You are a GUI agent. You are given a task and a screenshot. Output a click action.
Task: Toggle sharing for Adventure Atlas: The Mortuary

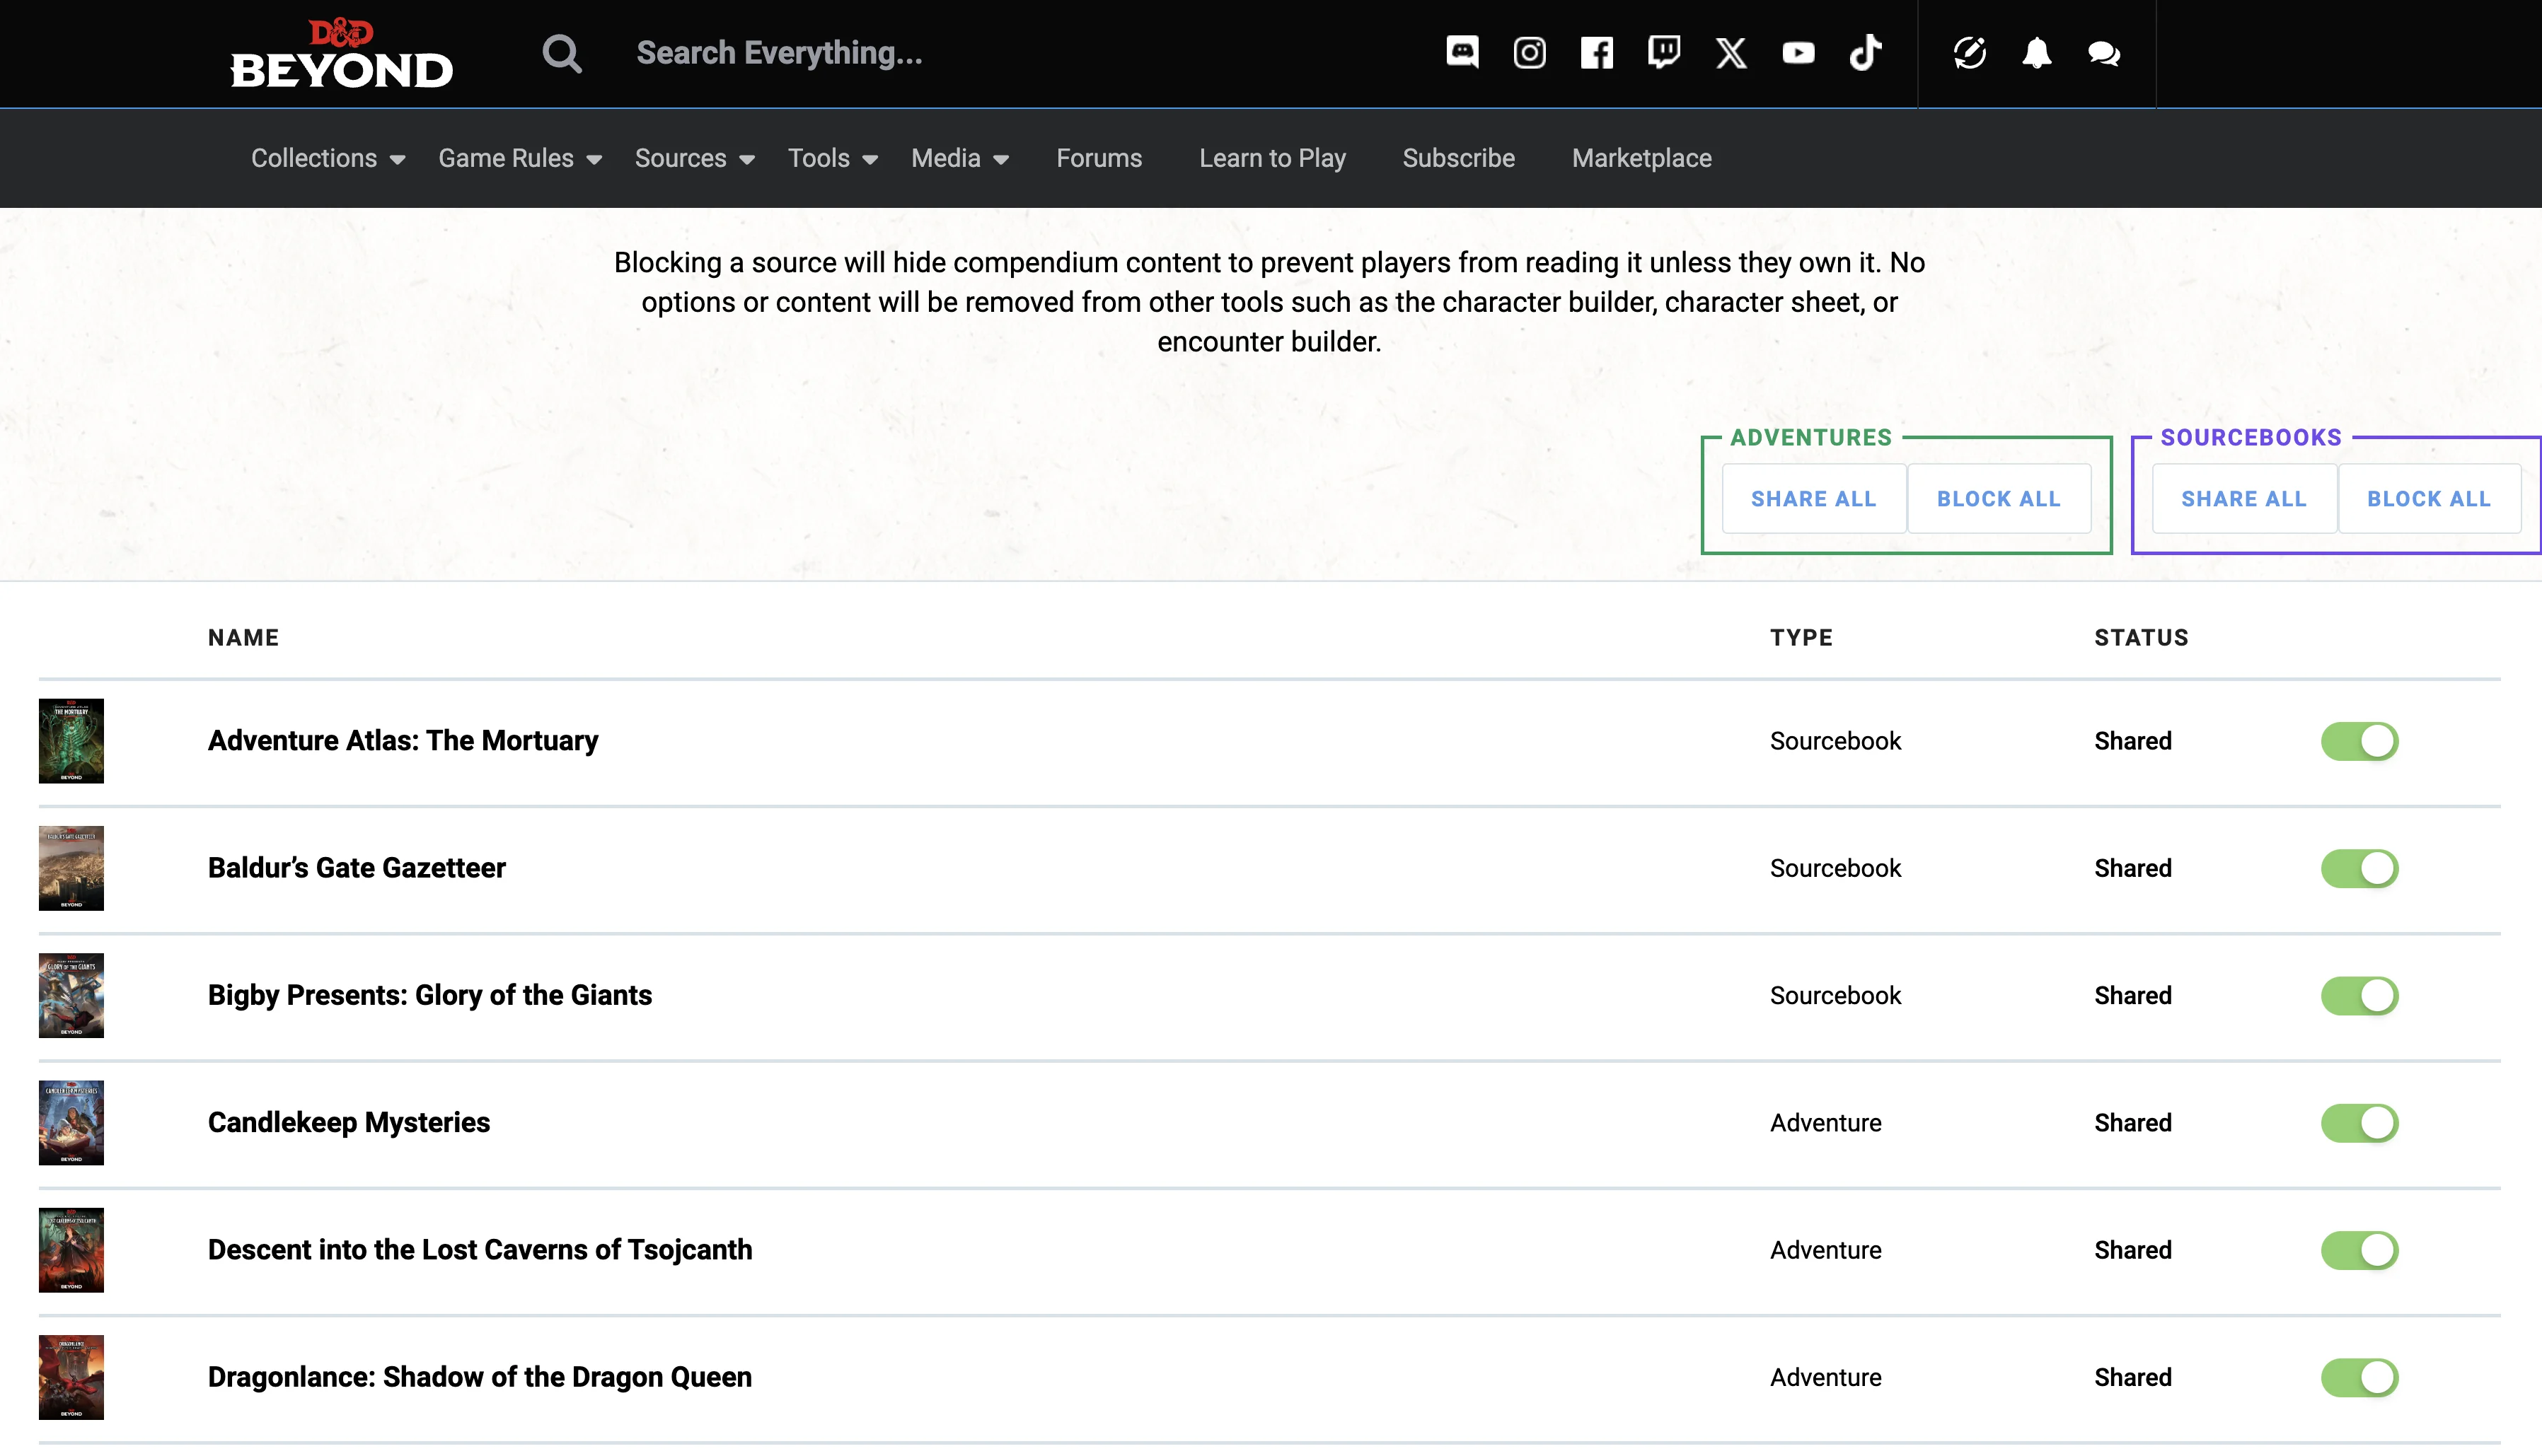point(2359,741)
